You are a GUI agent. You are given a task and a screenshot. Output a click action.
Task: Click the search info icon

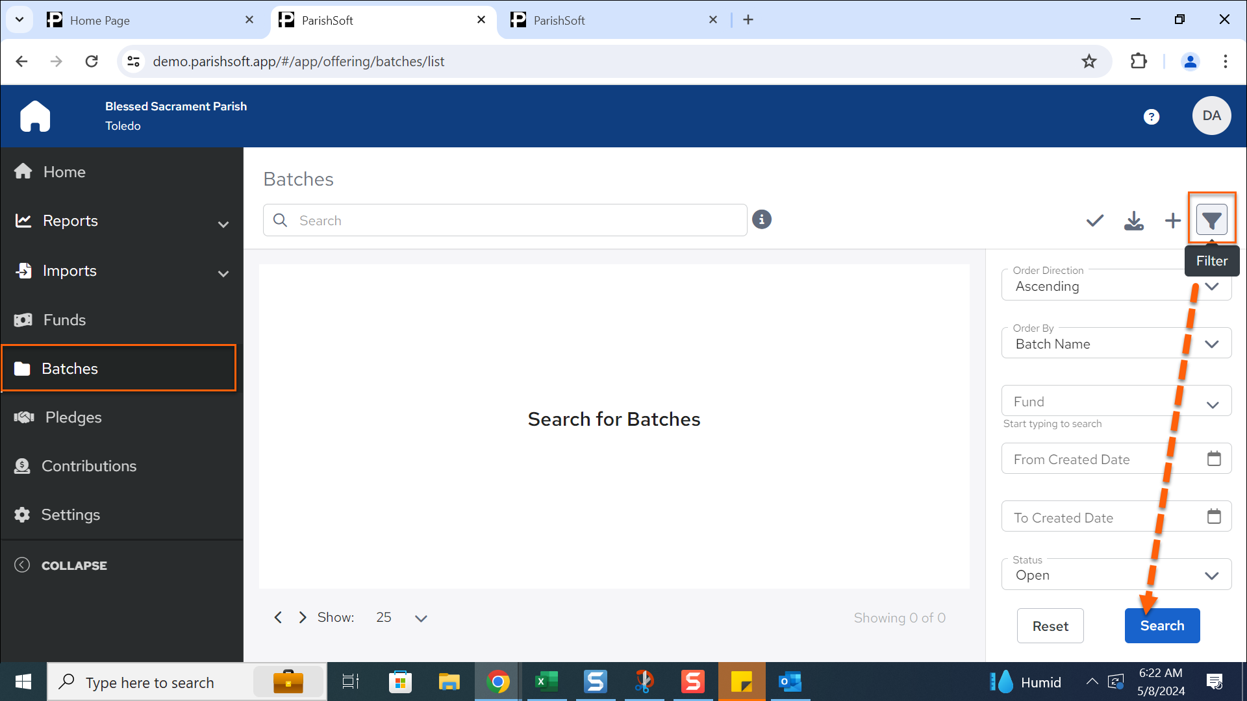pyautogui.click(x=762, y=219)
